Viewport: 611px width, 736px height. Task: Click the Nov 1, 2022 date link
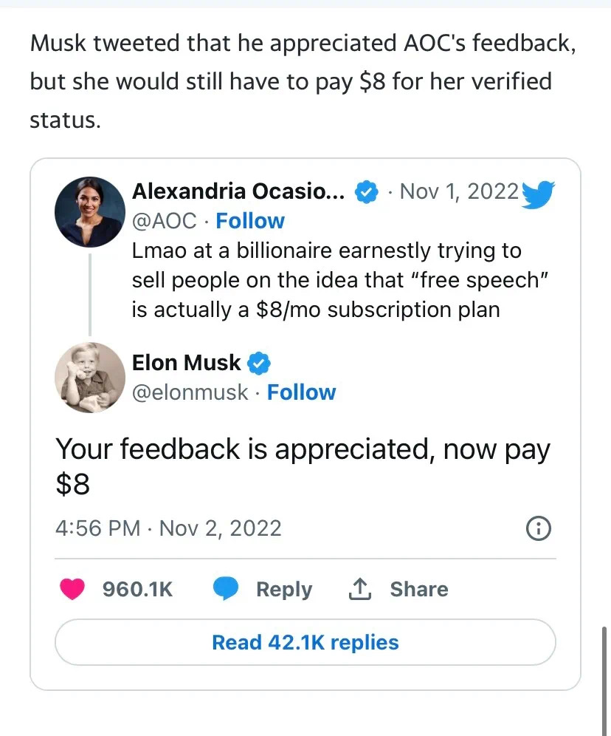coord(459,191)
